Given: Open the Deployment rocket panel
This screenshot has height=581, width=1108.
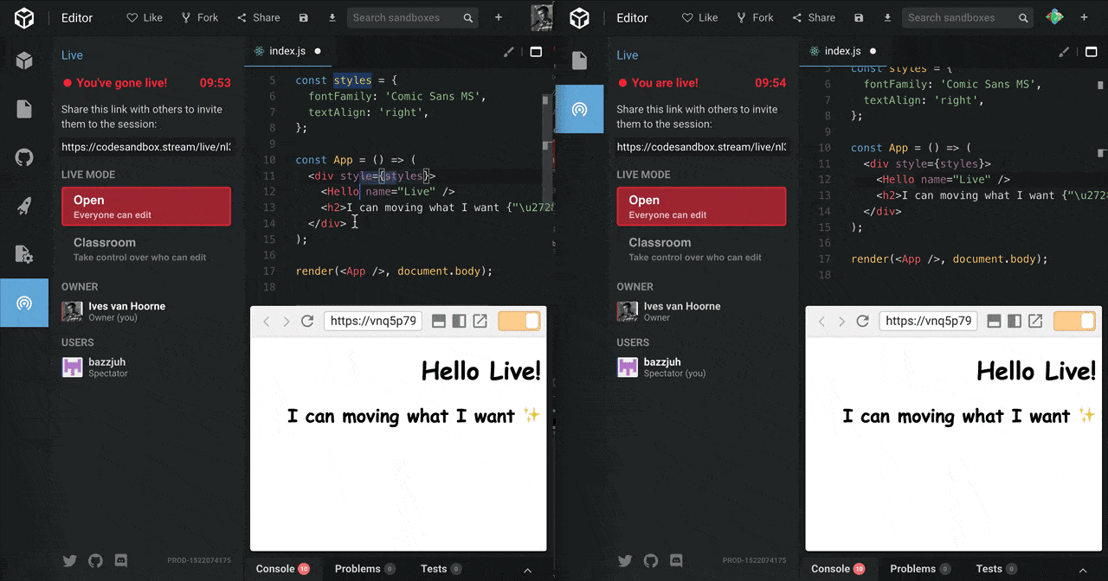Looking at the screenshot, I should click(24, 206).
